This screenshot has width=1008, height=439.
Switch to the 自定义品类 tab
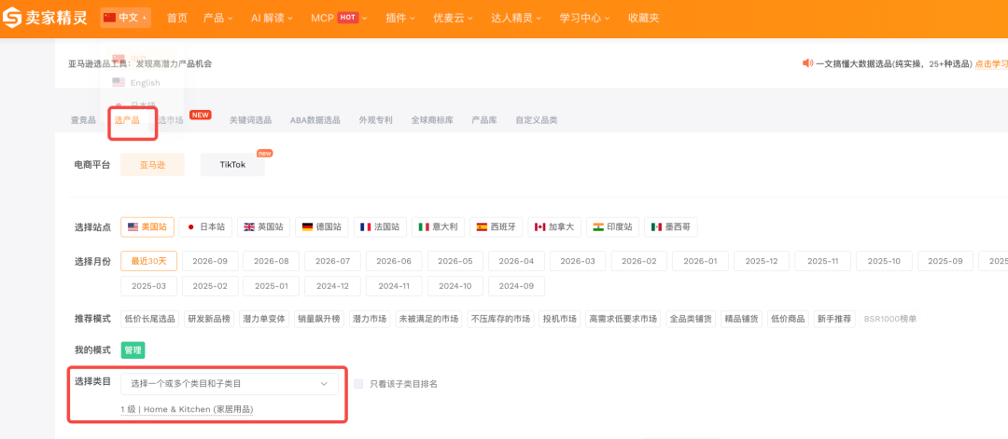click(536, 120)
